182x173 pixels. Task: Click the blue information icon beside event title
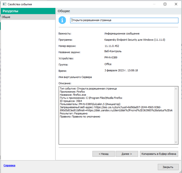point(62,20)
